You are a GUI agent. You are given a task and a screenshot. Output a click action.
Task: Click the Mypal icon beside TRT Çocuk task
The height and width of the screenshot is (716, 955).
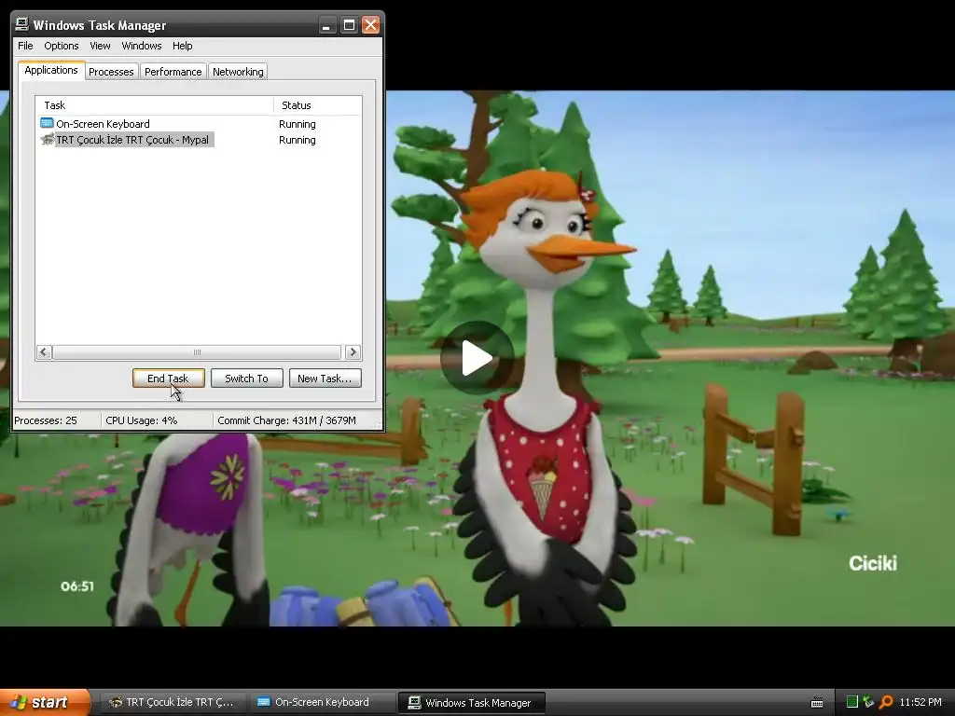[x=47, y=140]
